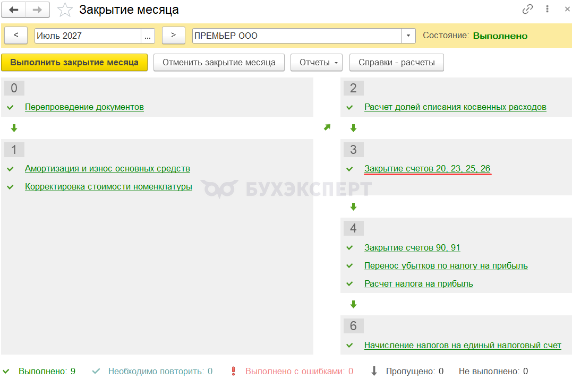This screenshot has height=379, width=572.
Task: Open the period picker with the ... button
Action: tap(148, 36)
